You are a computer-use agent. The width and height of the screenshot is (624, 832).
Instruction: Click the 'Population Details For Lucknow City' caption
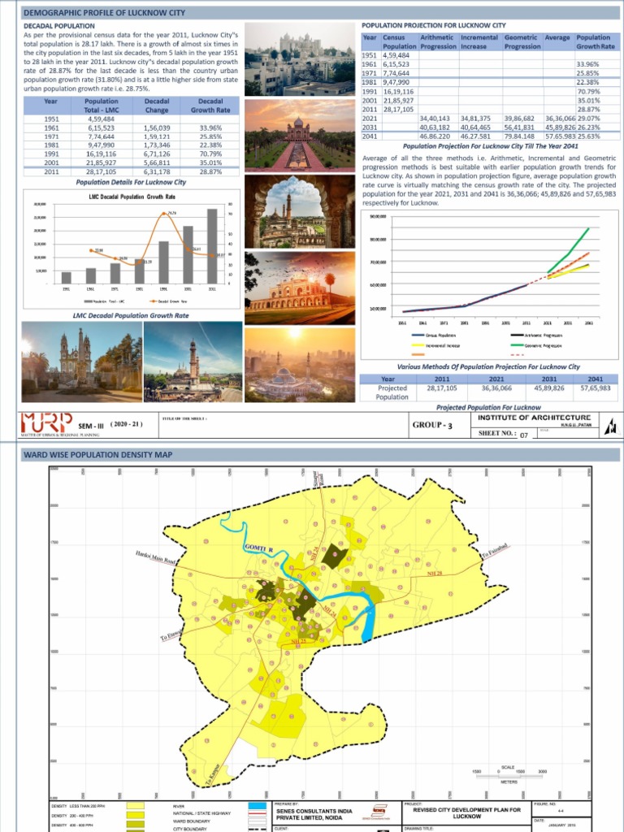[x=131, y=182]
